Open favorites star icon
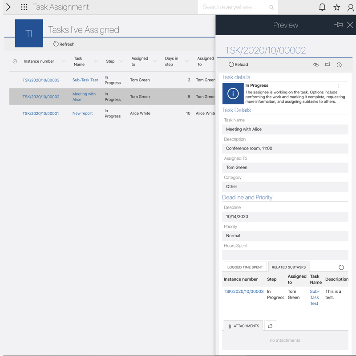Image resolution: width=356 pixels, height=356 pixels. pos(337,7)
